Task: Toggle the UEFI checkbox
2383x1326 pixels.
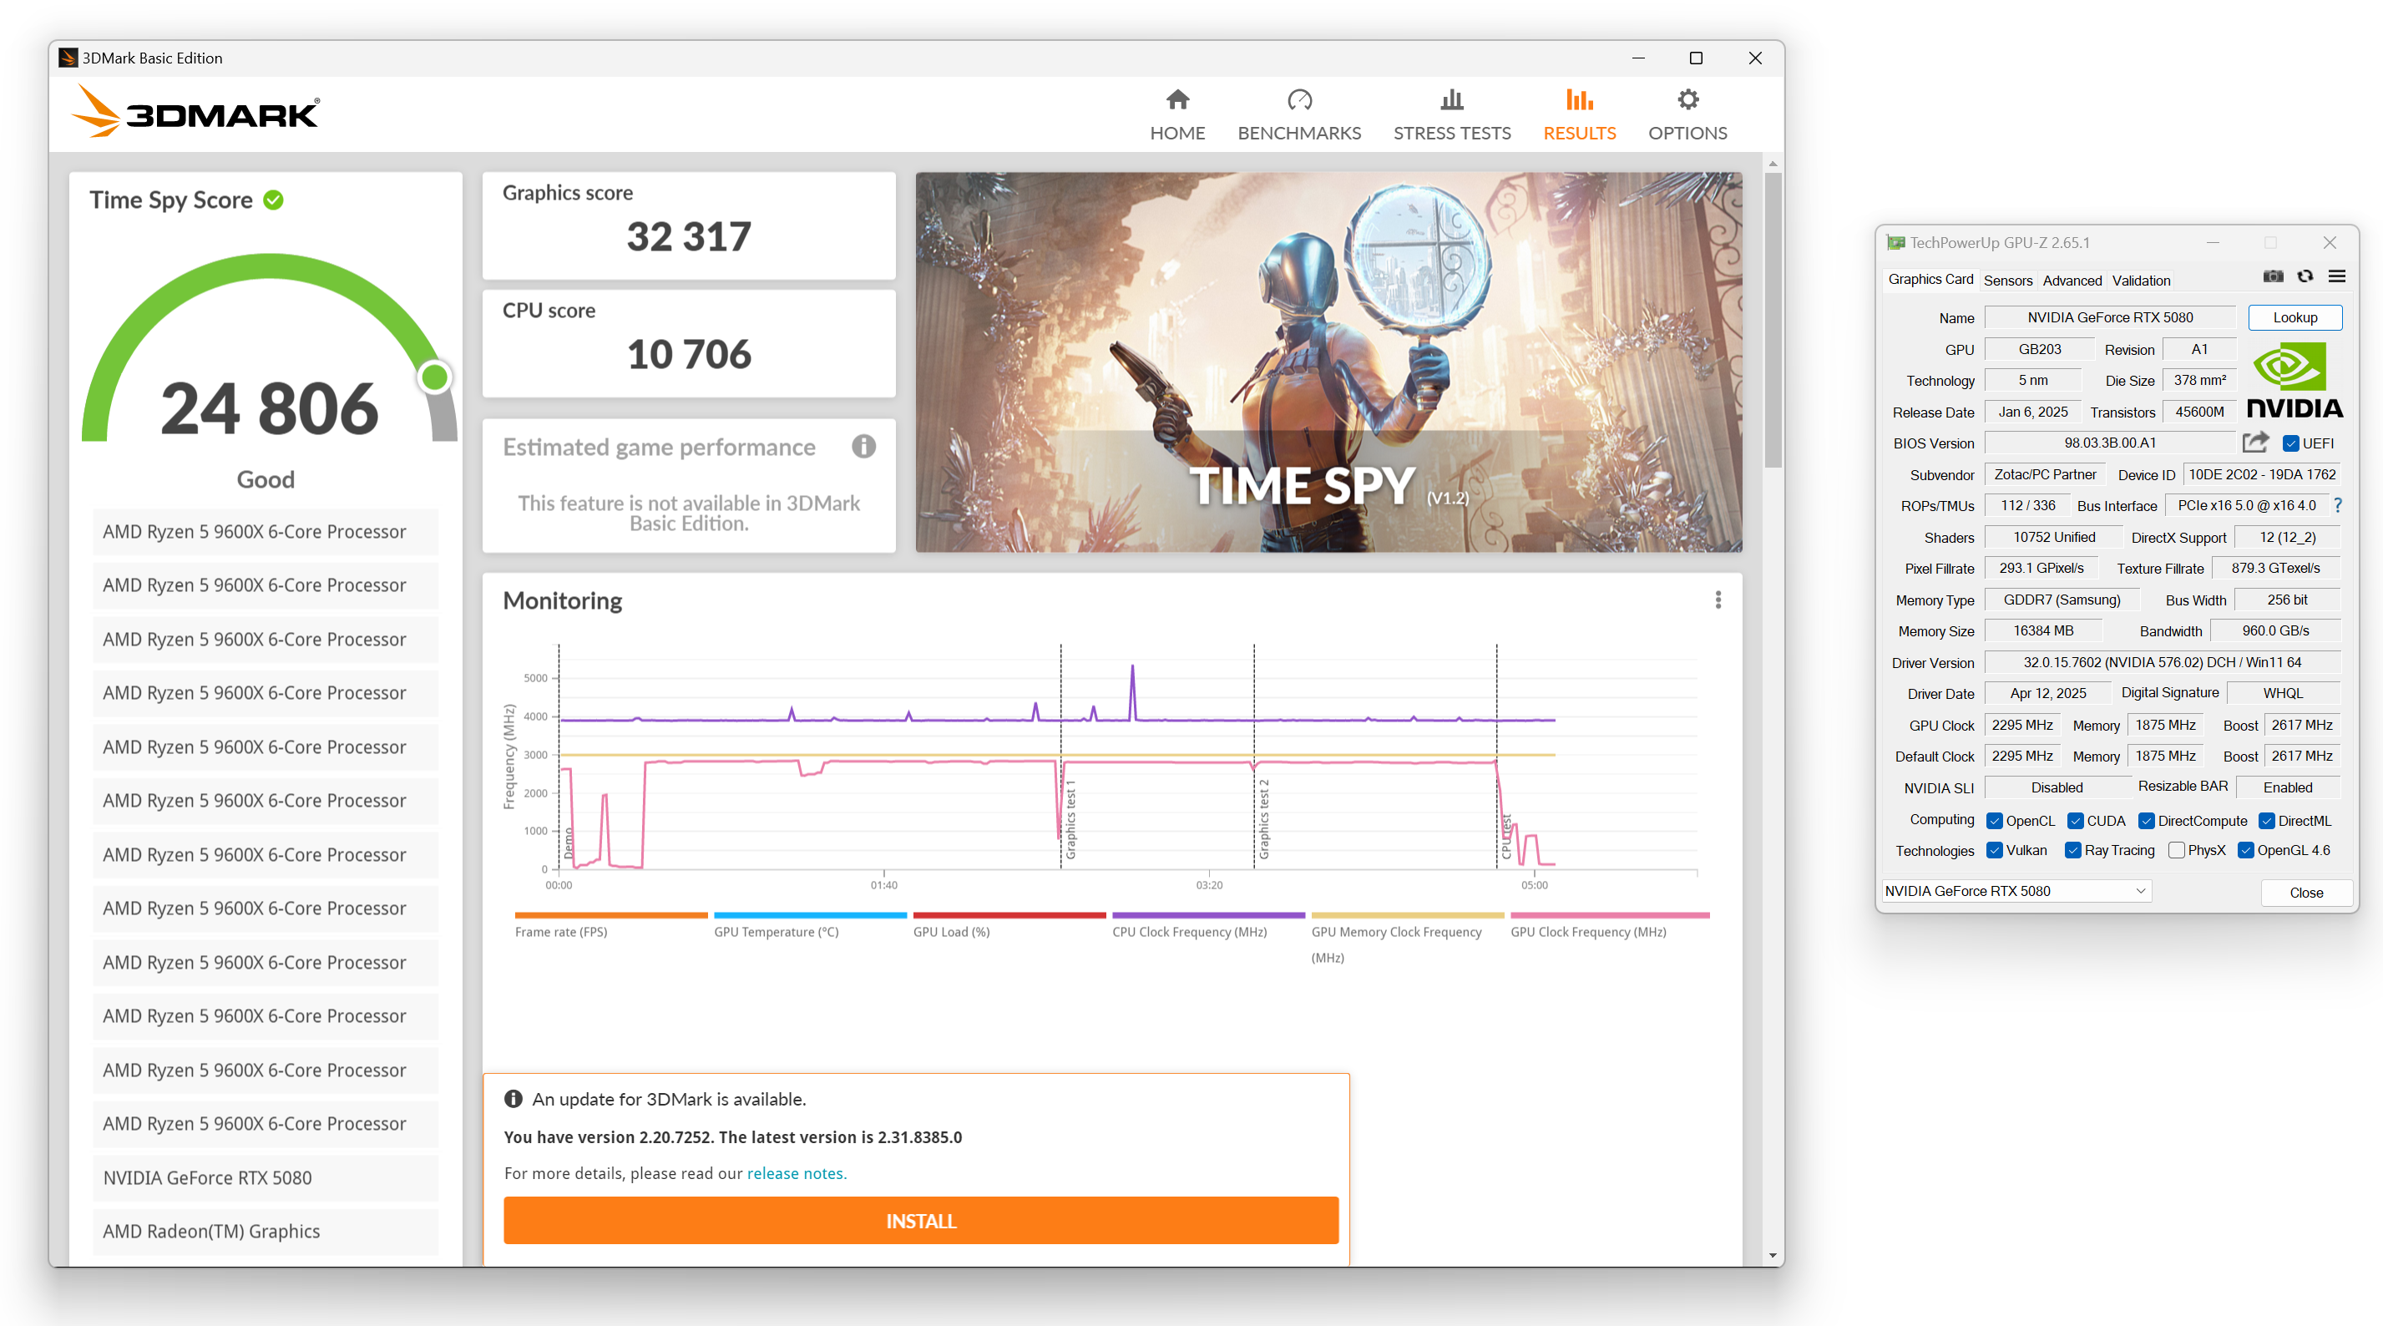Action: [x=2290, y=443]
